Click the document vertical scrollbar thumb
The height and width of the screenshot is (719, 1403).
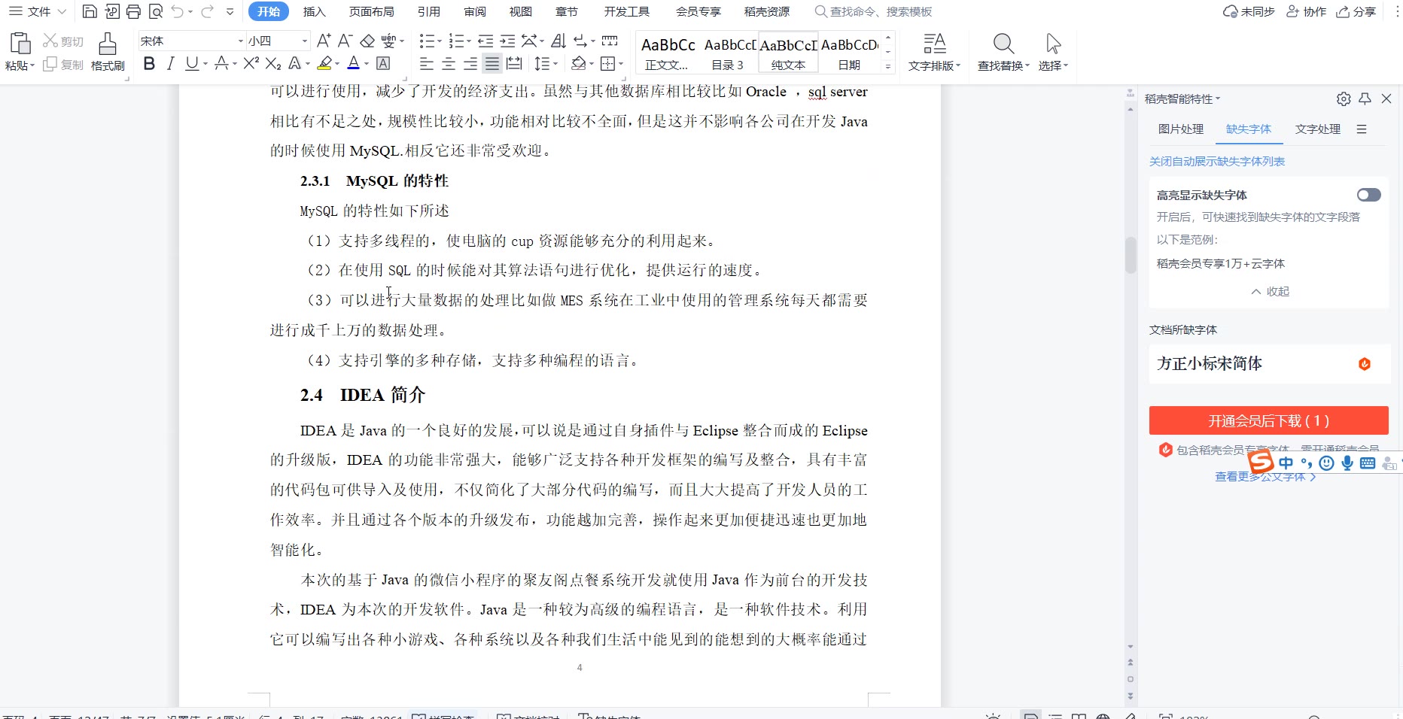1130,255
